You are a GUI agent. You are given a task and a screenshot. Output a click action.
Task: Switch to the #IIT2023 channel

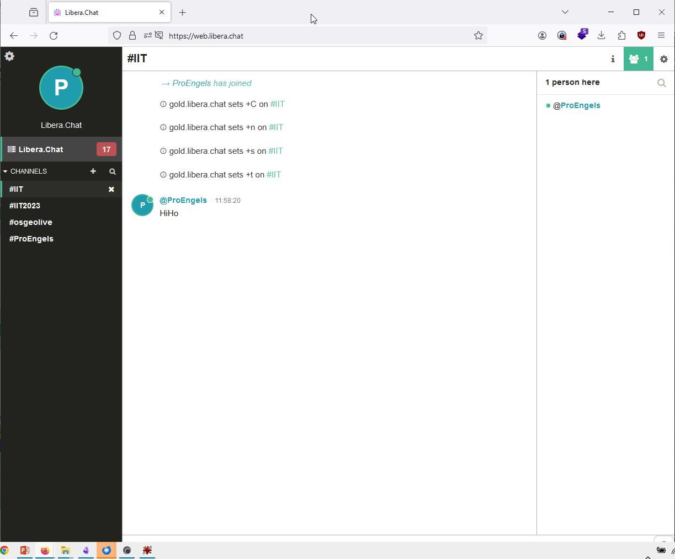[x=25, y=206]
